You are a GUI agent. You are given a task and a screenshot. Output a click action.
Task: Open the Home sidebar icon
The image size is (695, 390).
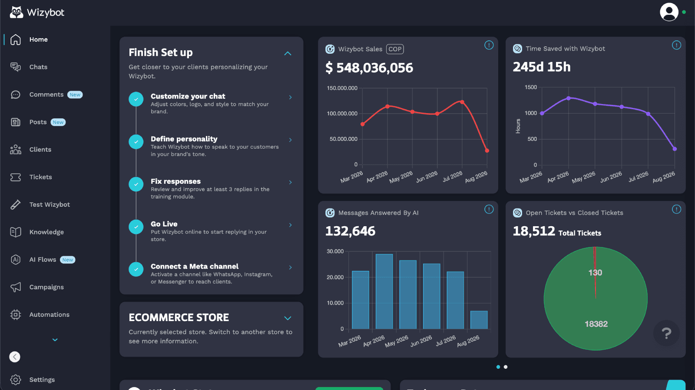[16, 39]
